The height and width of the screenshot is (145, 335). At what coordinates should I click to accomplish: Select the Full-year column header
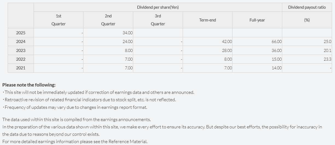pyautogui.click(x=257, y=20)
